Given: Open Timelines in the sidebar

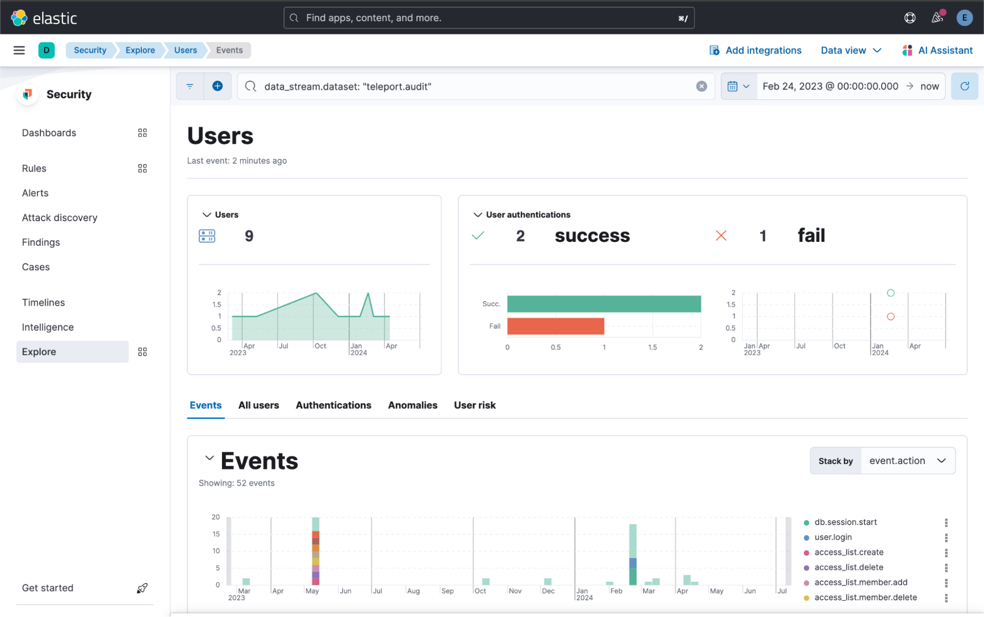Looking at the screenshot, I should click(x=43, y=302).
